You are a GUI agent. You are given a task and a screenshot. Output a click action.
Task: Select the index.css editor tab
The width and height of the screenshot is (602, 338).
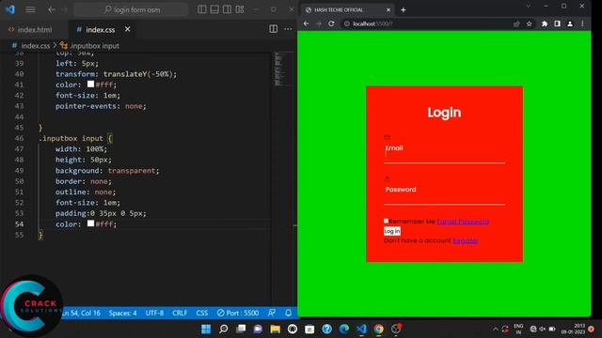click(100, 29)
